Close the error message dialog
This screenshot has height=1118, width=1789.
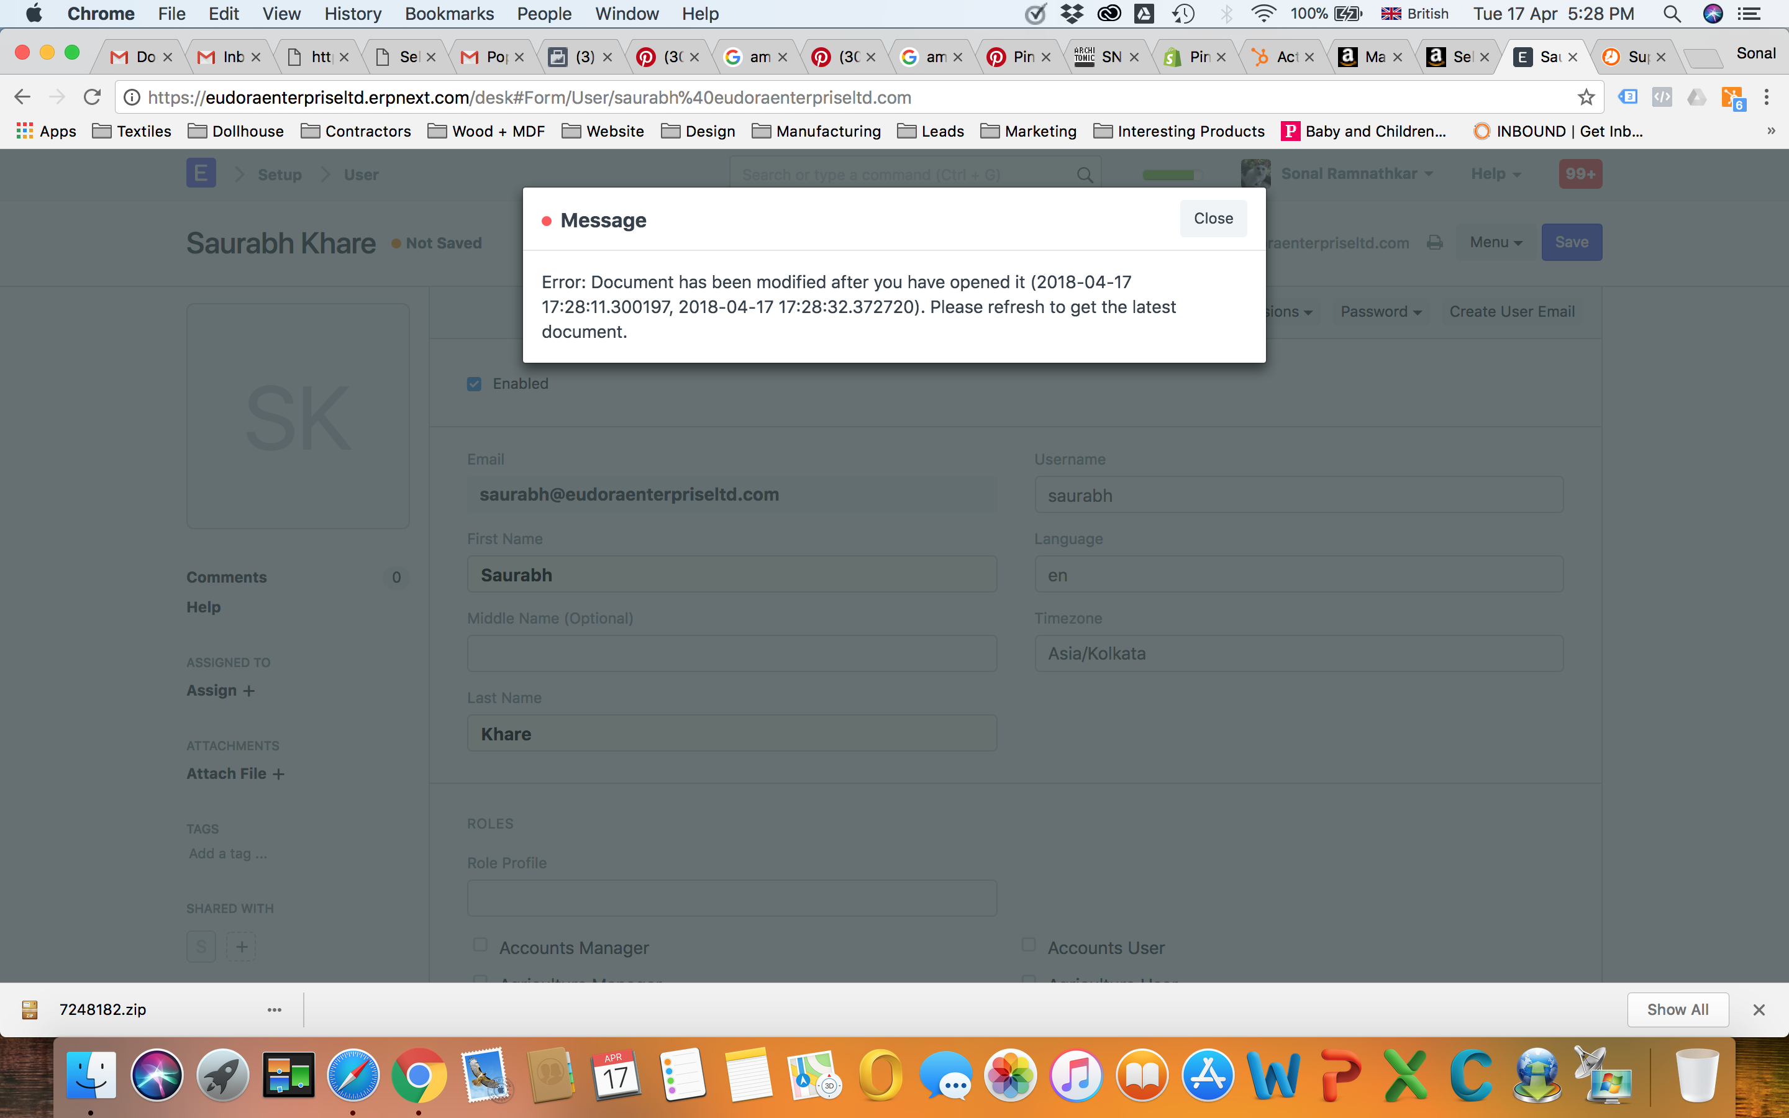tap(1213, 218)
